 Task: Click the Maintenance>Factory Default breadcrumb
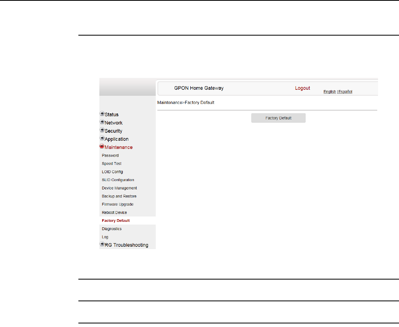186,102
